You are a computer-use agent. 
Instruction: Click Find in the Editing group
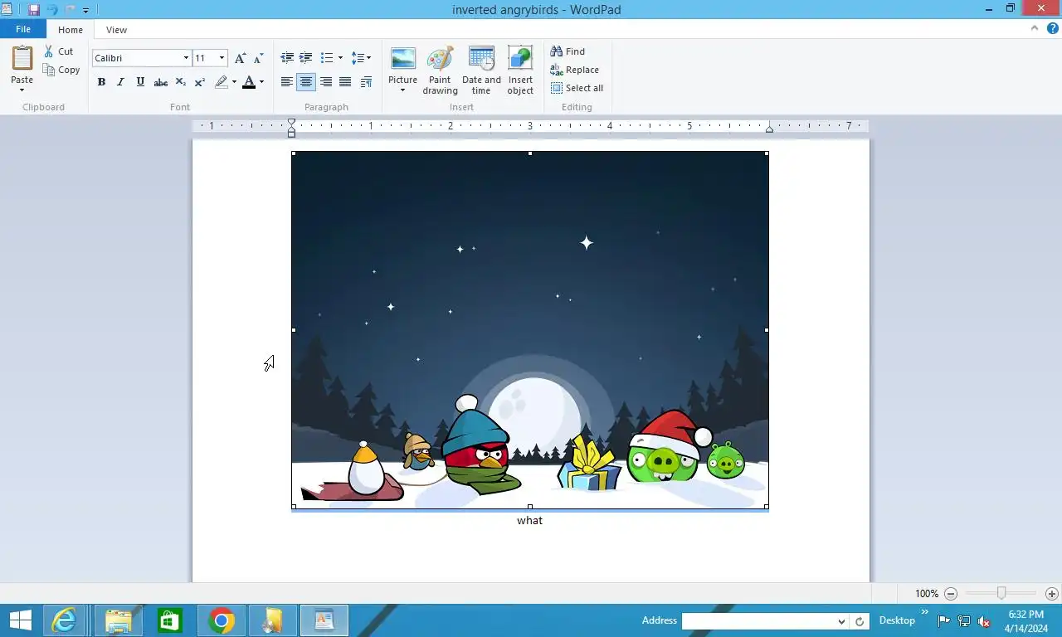coord(568,51)
